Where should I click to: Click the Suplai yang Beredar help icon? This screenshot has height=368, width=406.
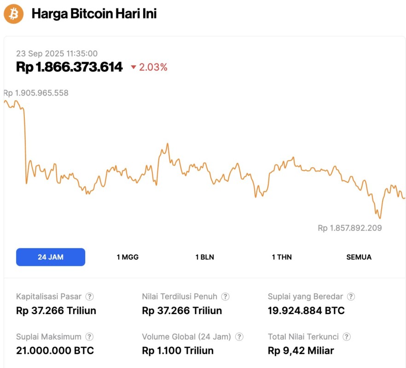(351, 297)
